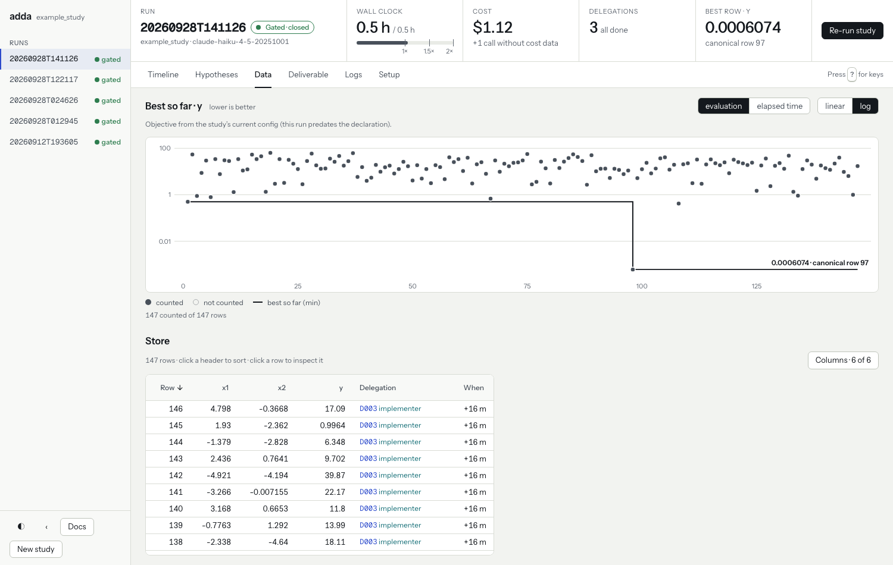Sort table by the When header
The image size is (893, 565).
pos(474,388)
